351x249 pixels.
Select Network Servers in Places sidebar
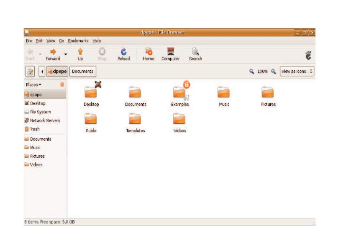(45, 121)
